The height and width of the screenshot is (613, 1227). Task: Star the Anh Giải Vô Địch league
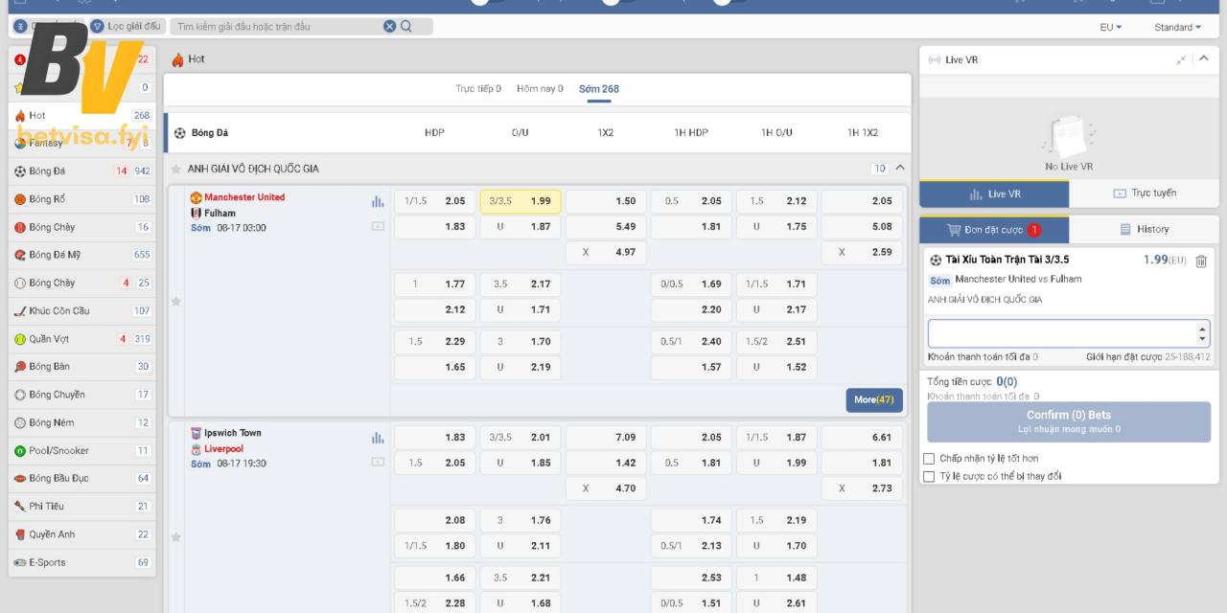pos(175,169)
